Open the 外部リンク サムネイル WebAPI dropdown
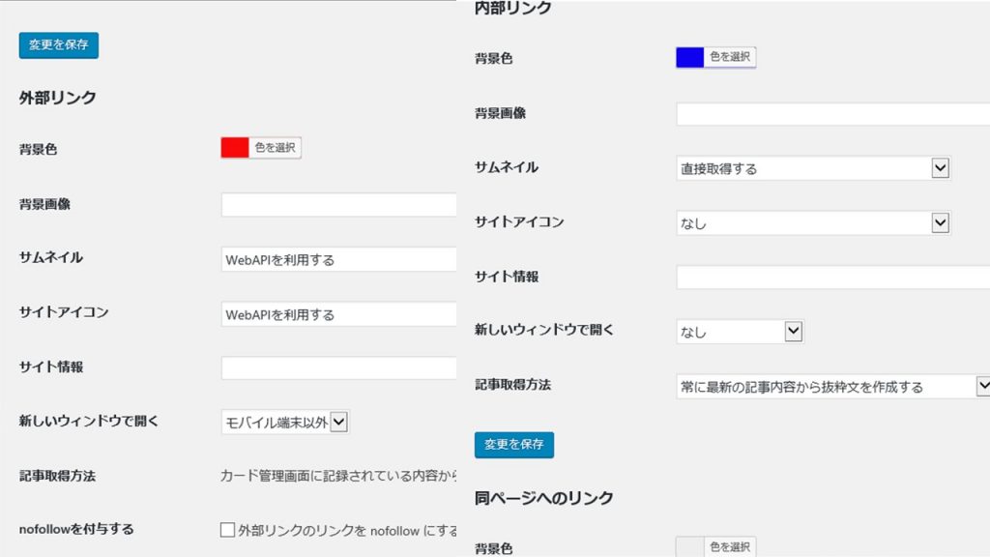Screen dimensions: 990x557 (338, 260)
